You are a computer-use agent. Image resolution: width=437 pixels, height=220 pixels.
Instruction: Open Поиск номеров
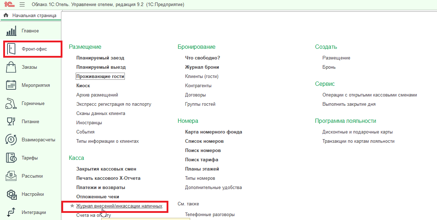(203, 150)
